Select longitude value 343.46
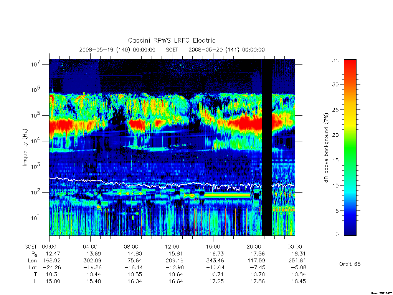Viewport: 393px width, 295px height. (x=215, y=261)
